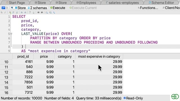
Task: Click the Execute Current button
Action: click(83, 8)
